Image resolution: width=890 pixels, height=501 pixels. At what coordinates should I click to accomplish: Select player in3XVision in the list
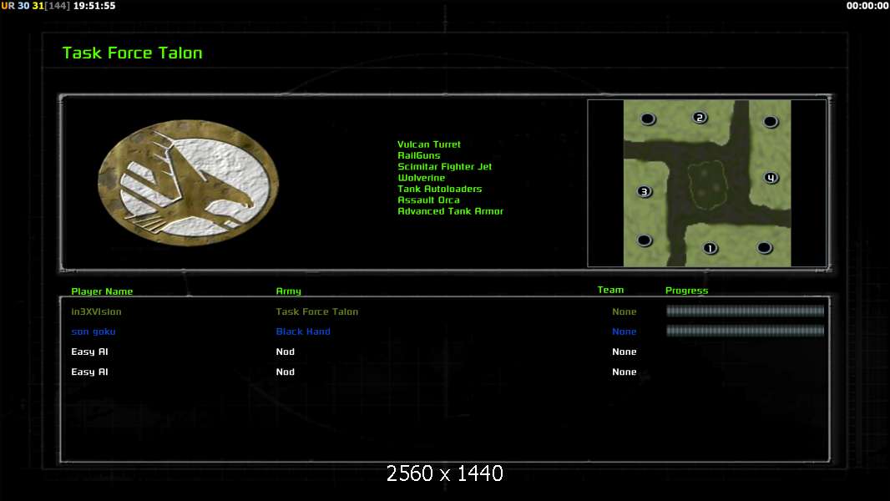96,311
